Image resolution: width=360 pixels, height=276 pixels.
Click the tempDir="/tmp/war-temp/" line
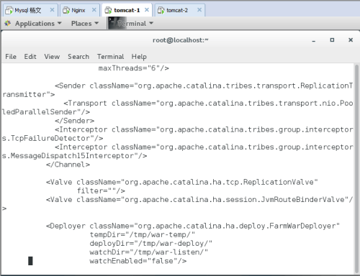click(143, 235)
